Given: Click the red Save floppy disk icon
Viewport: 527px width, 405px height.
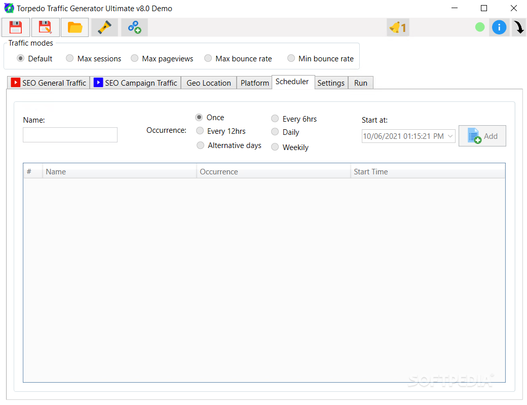Looking at the screenshot, I should coord(16,27).
